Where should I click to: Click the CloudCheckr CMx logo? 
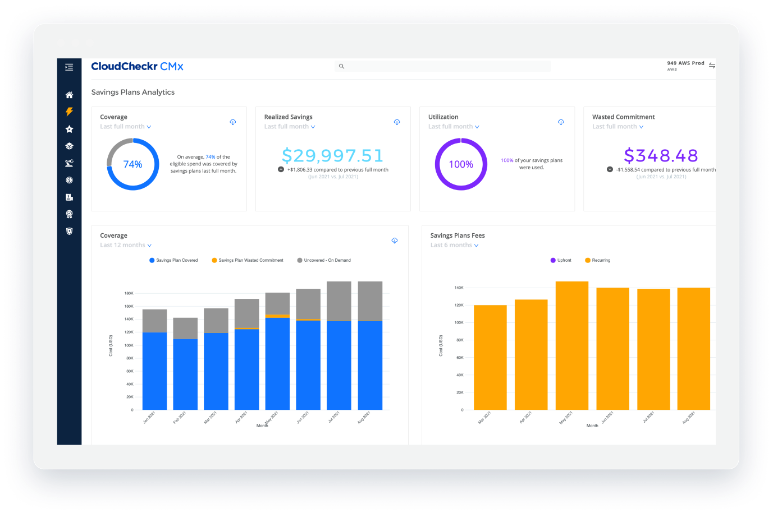137,66
